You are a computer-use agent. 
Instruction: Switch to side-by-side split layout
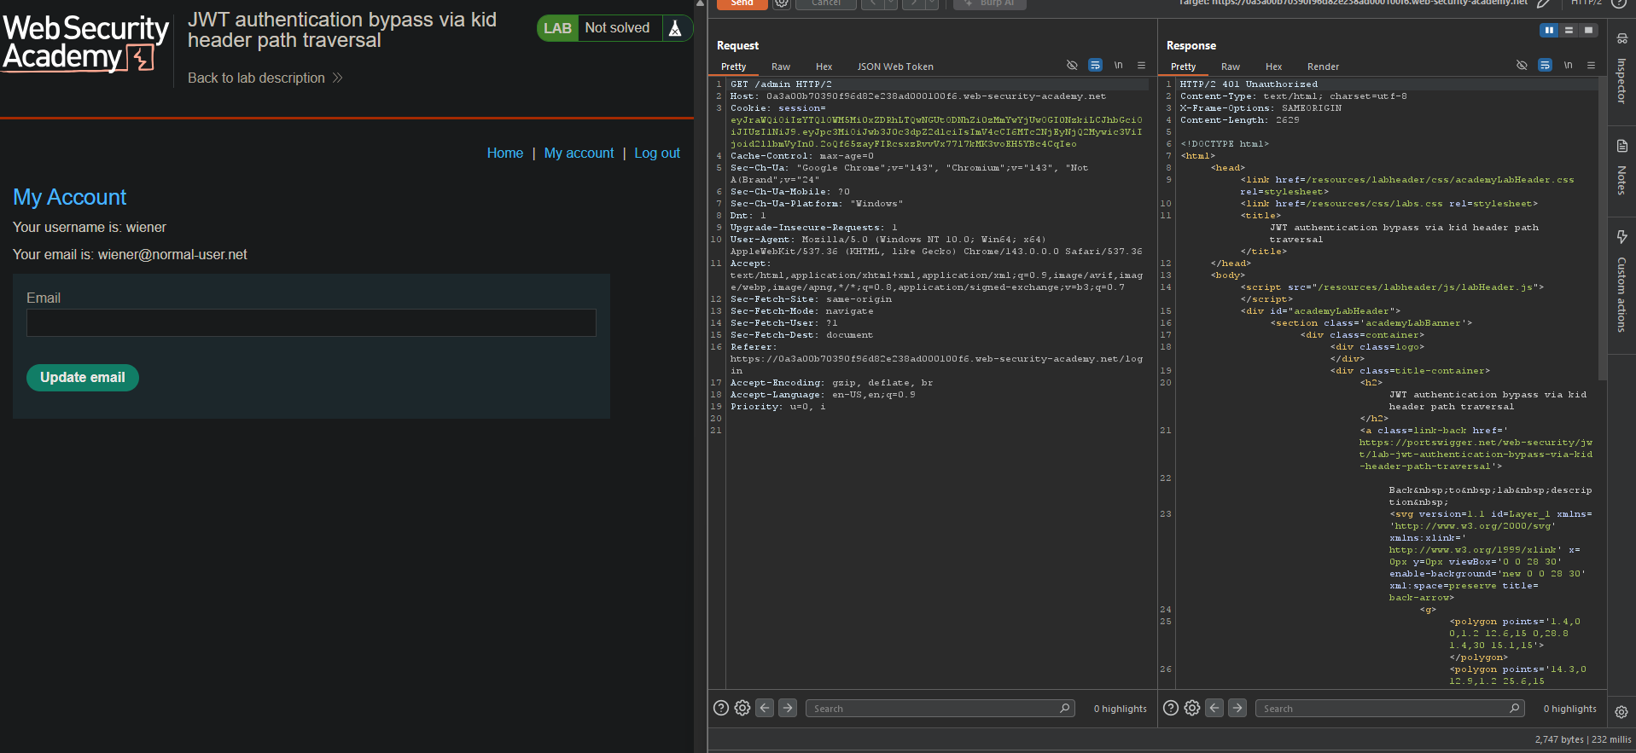click(1549, 30)
